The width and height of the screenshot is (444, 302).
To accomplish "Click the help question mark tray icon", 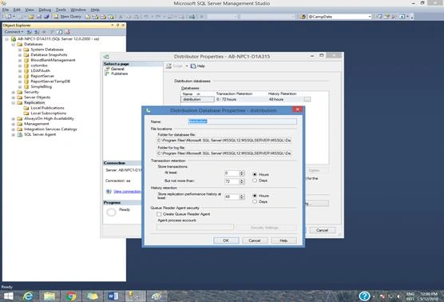I will point(364,296).
